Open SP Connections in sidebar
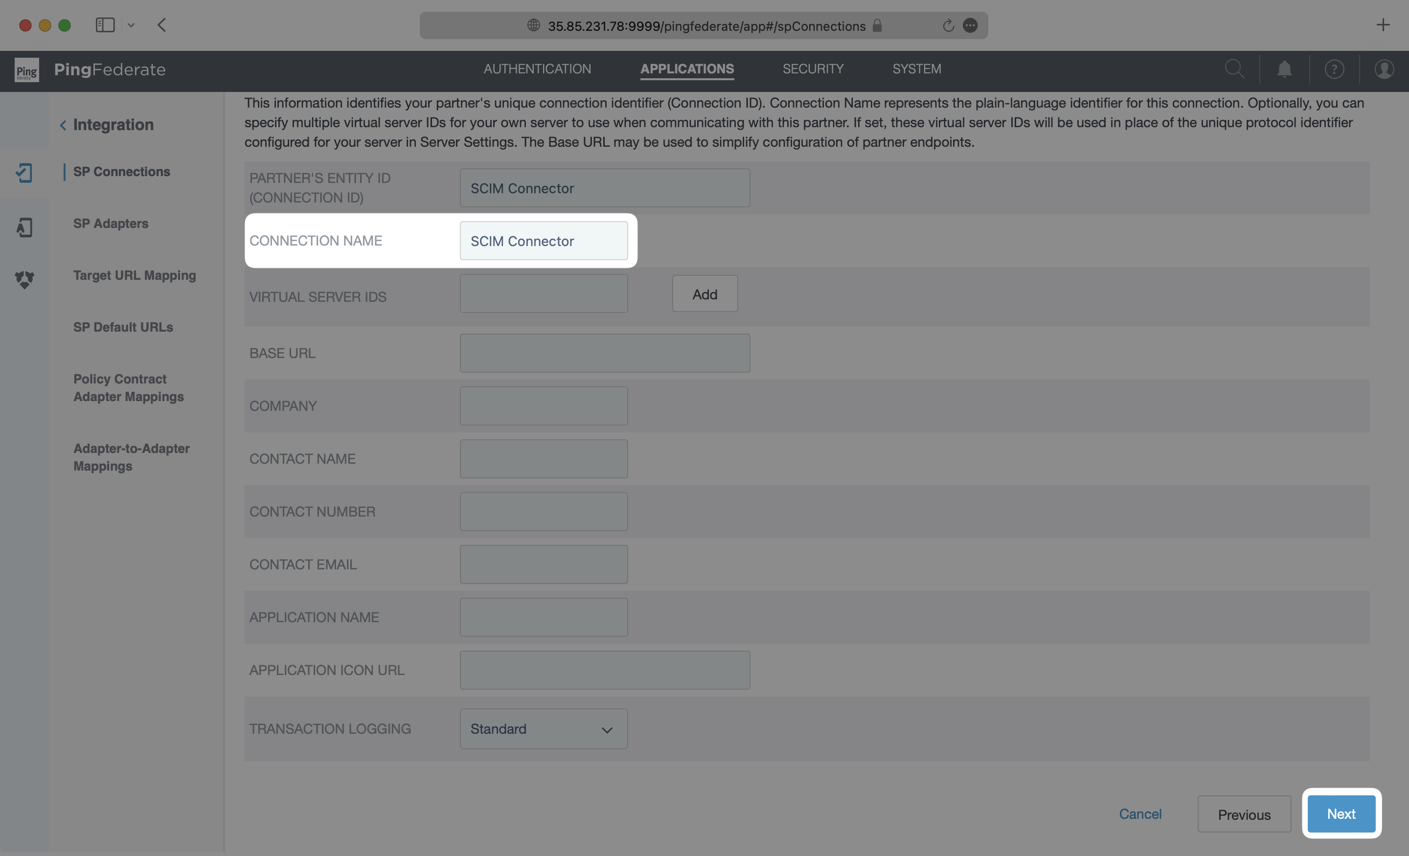 click(x=122, y=172)
